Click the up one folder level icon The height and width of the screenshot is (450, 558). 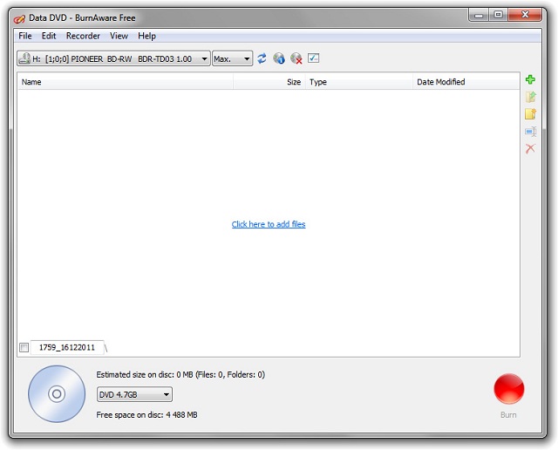530,97
